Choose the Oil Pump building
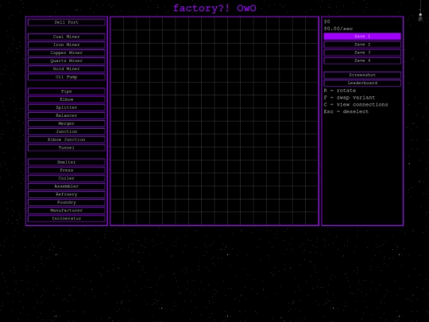Viewport: 429px width, 322px height. (x=67, y=77)
